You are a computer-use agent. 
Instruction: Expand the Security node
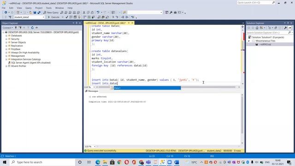(6, 39)
